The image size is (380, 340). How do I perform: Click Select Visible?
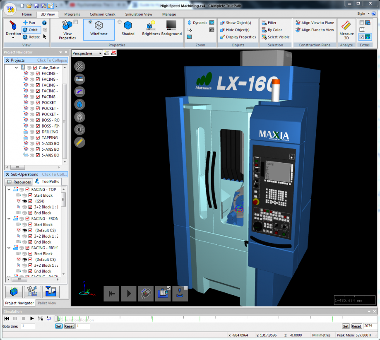pyautogui.click(x=276, y=37)
